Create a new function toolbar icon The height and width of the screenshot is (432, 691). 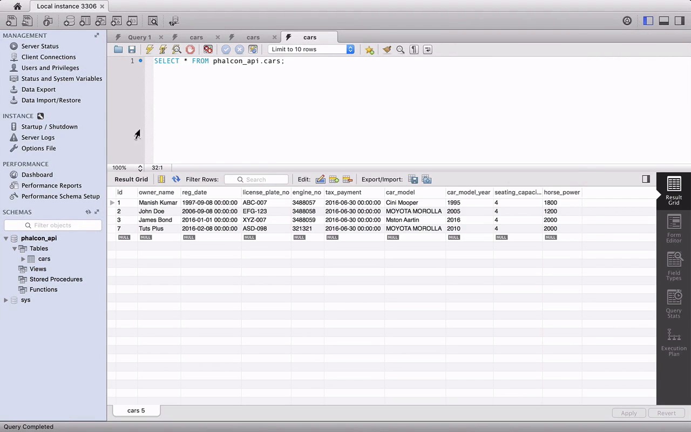click(x=132, y=21)
